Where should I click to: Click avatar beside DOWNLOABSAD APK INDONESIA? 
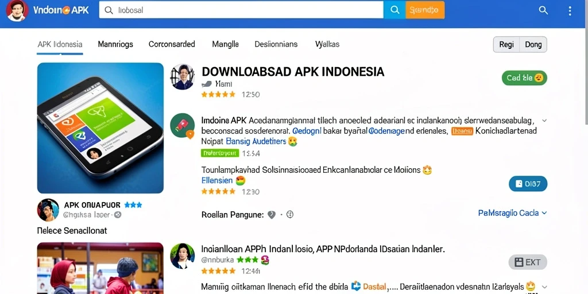[x=182, y=77]
